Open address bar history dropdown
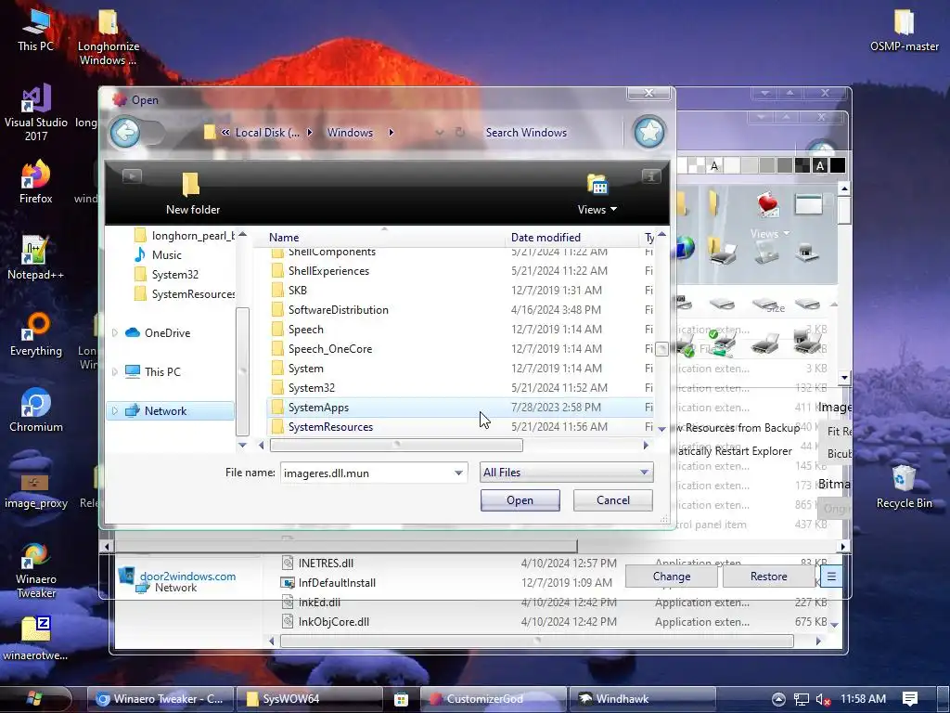The image size is (950, 713). tap(440, 132)
